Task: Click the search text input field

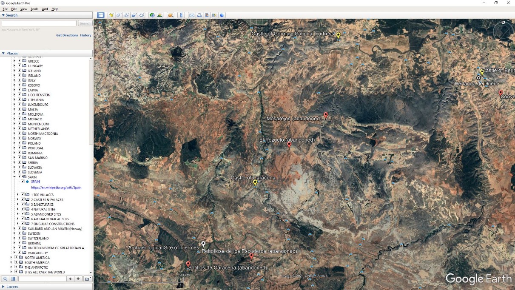Action: coord(39,23)
